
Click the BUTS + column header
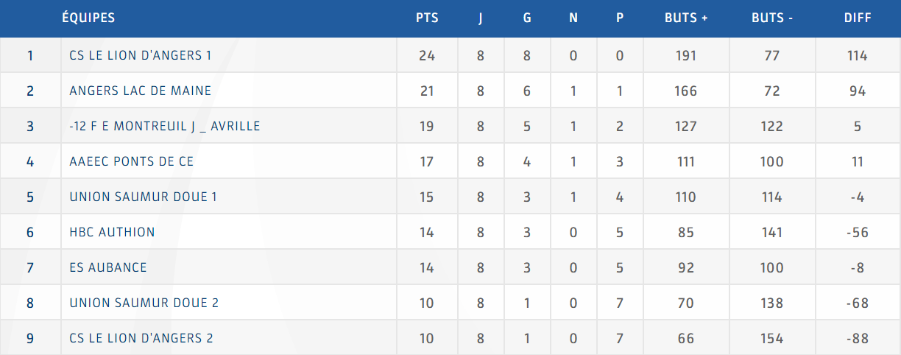pos(686,18)
